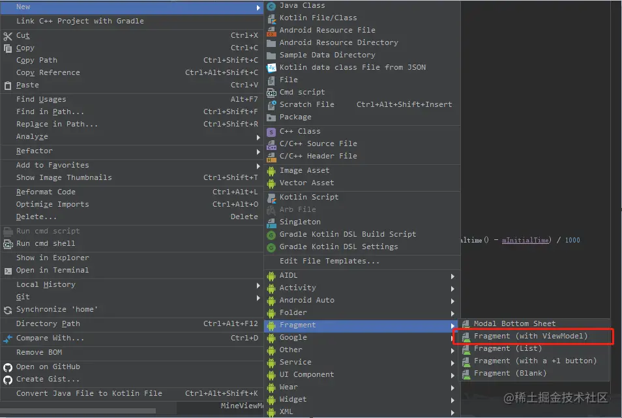The width and height of the screenshot is (622, 418).
Task: Click the Modal Bottom Sheet template icon
Action: pyautogui.click(x=466, y=324)
